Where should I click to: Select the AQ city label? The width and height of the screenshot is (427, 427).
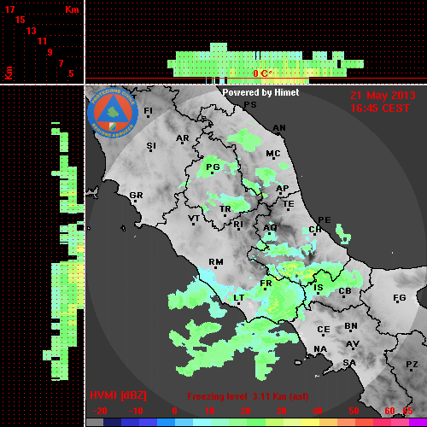[x=270, y=227]
